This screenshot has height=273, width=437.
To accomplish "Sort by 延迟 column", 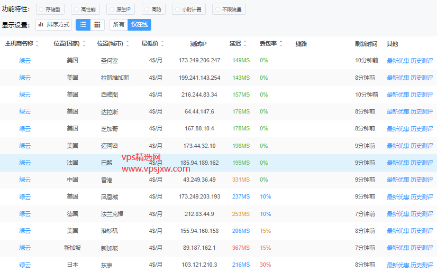I will (238, 44).
